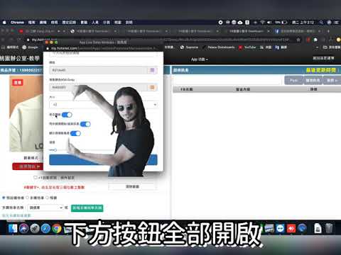Expand dropdown beside green button

[45, 208]
